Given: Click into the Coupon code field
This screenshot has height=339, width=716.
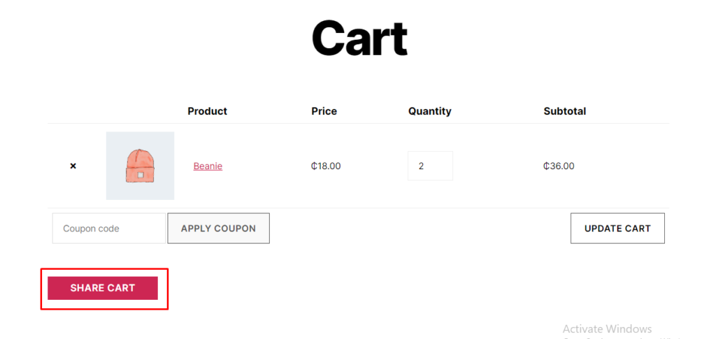Looking at the screenshot, I should click(x=108, y=228).
